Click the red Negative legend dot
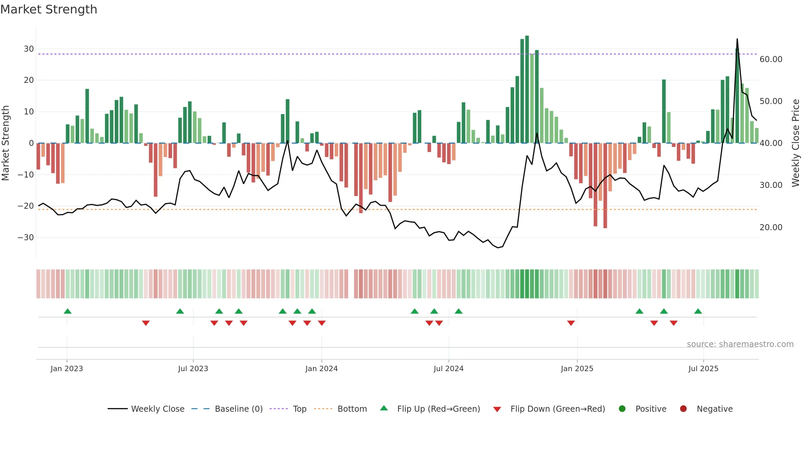The height and width of the screenshot is (453, 805). 683,409
